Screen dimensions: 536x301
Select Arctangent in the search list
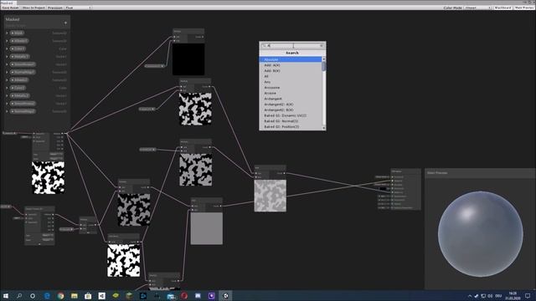291,99
